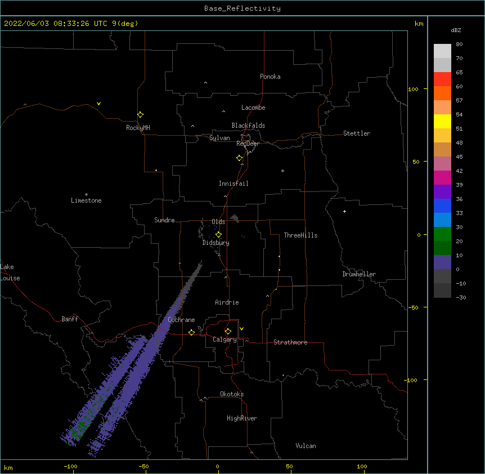This screenshot has height=474, width=485.
Task: Click the Vulcan town label
Action: point(306,446)
